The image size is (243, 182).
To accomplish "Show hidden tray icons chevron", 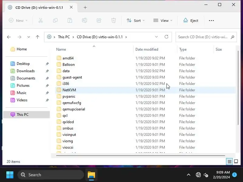I will coord(188,175).
